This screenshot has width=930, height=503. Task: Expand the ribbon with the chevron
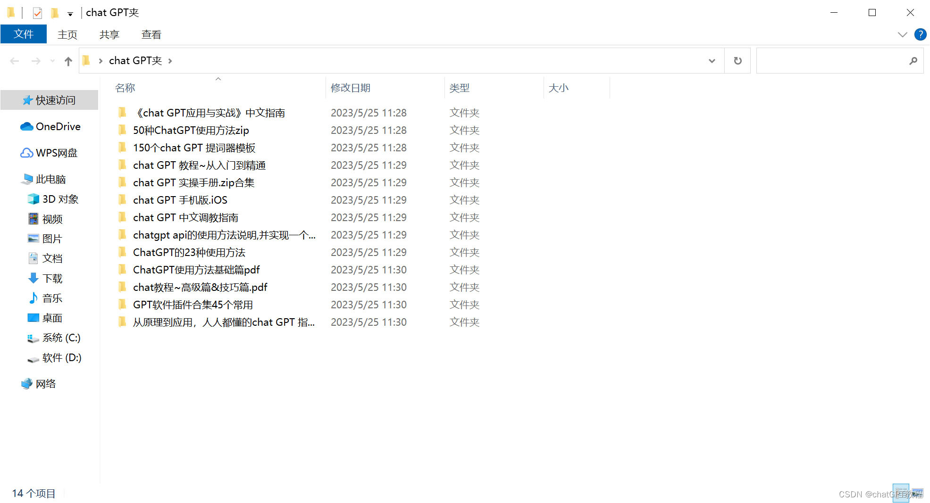(902, 34)
